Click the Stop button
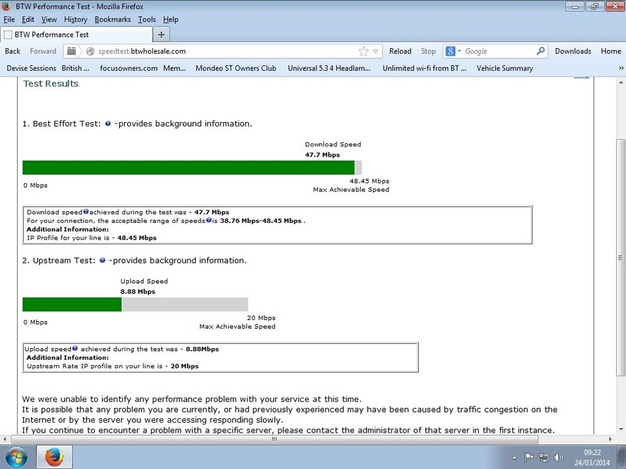 [429, 51]
